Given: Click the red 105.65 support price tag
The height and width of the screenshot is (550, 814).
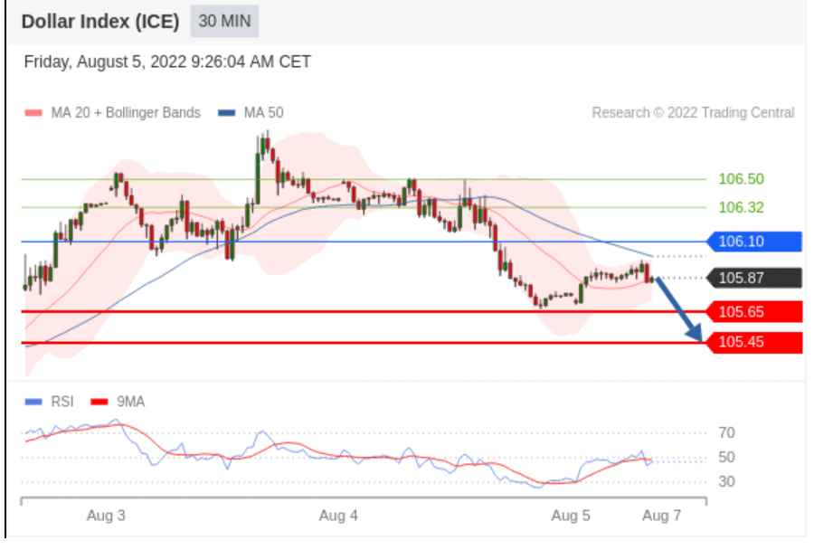Looking at the screenshot, I should click(754, 312).
